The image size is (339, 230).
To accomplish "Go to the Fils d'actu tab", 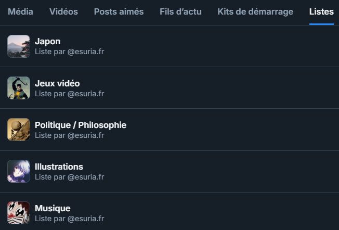I will coord(180,11).
